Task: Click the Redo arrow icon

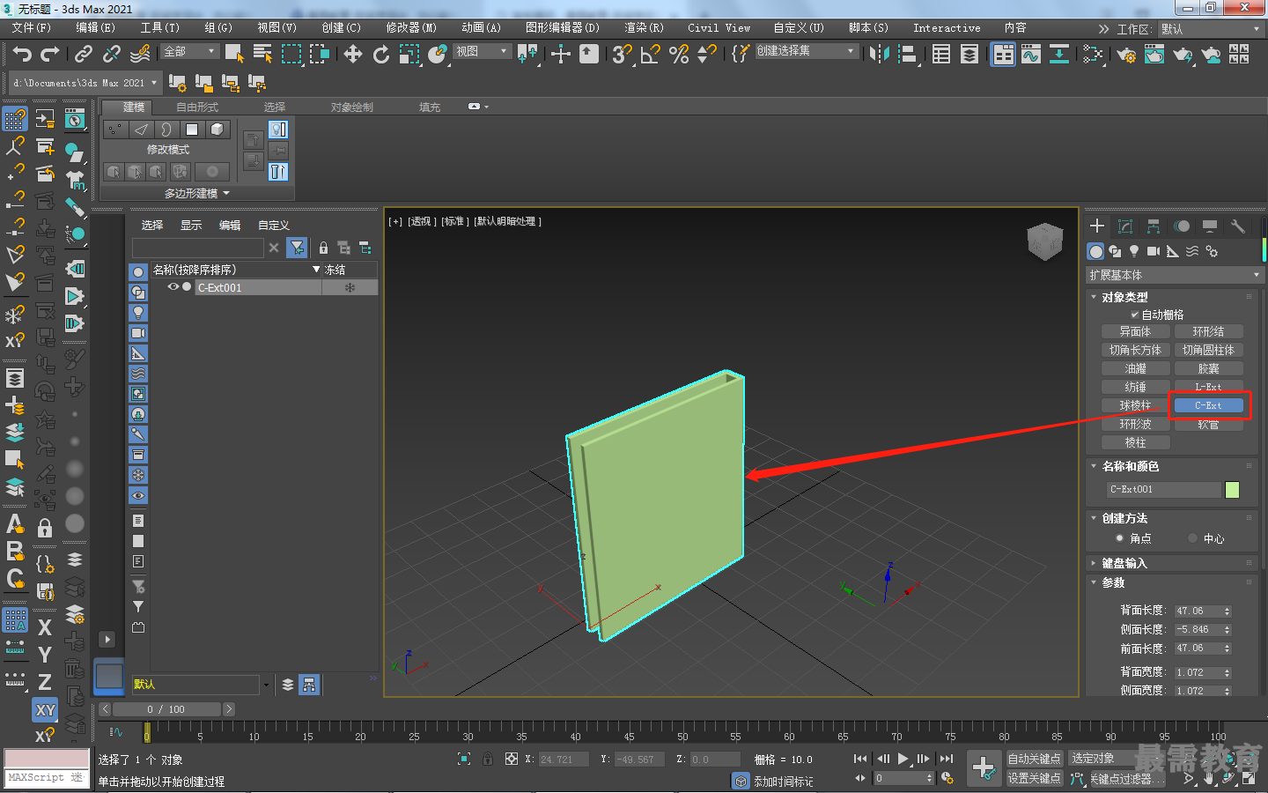Action: pyautogui.click(x=50, y=55)
